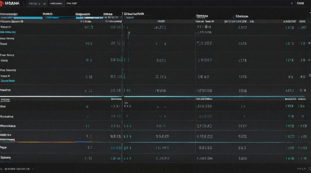Click the circular icon beside the right column heading

234,17
